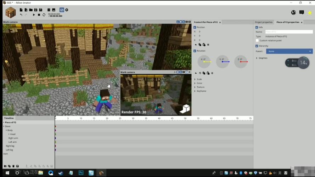Create a new project from the toolbar
This screenshot has height=177, width=315.
pyautogui.click(x=21, y=10)
